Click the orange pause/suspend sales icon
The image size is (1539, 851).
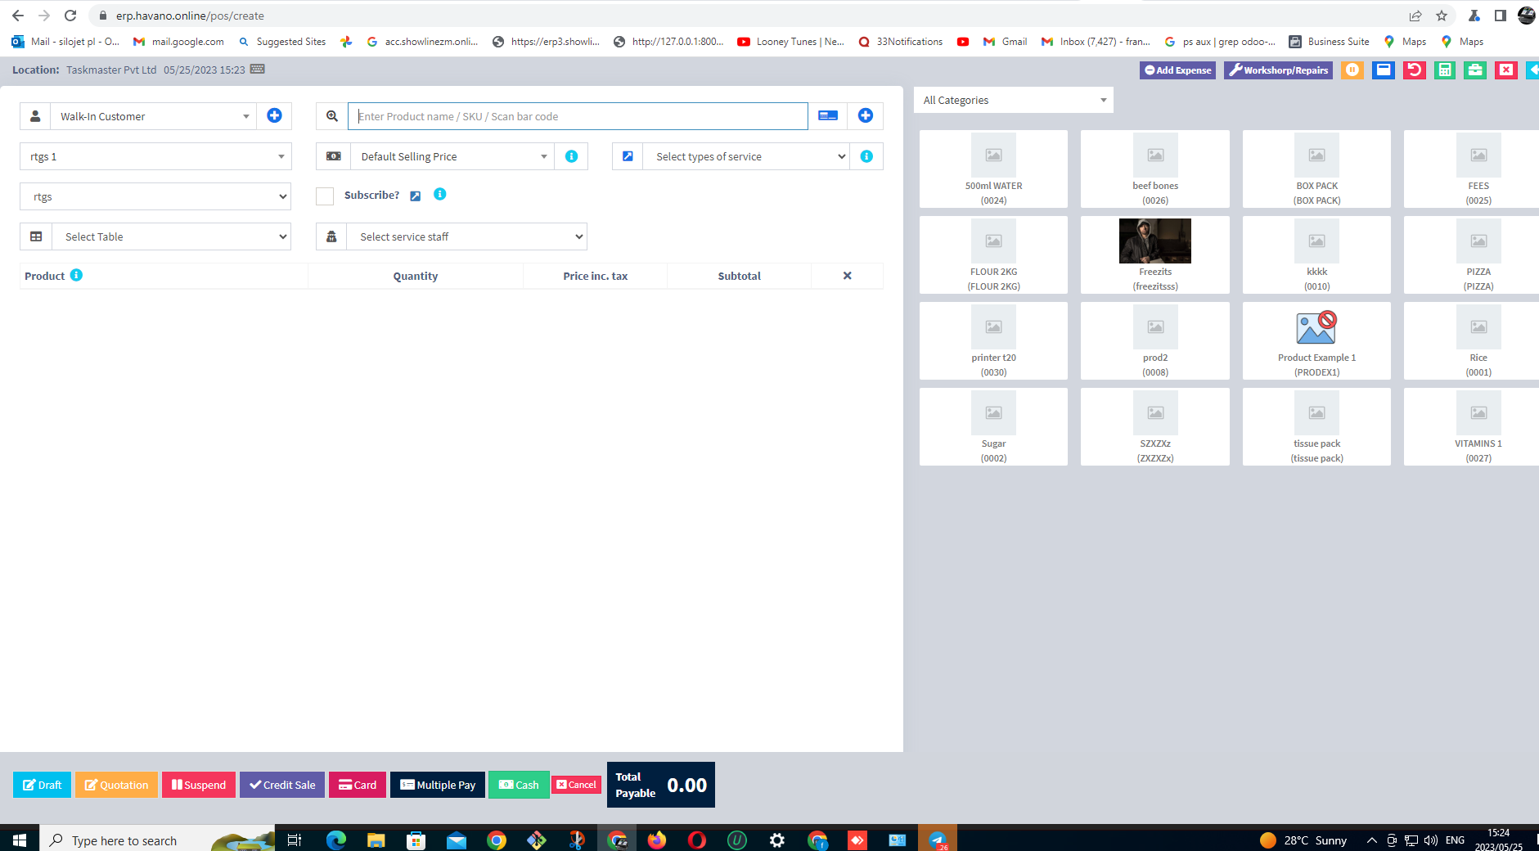pos(1351,70)
